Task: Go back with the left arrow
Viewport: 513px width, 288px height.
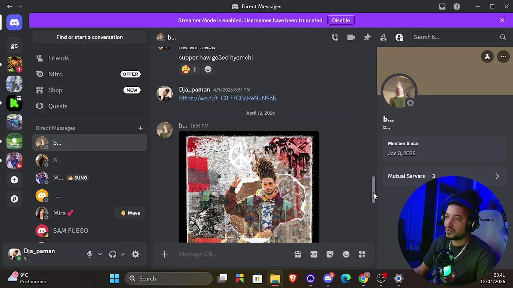Action: pos(10,6)
